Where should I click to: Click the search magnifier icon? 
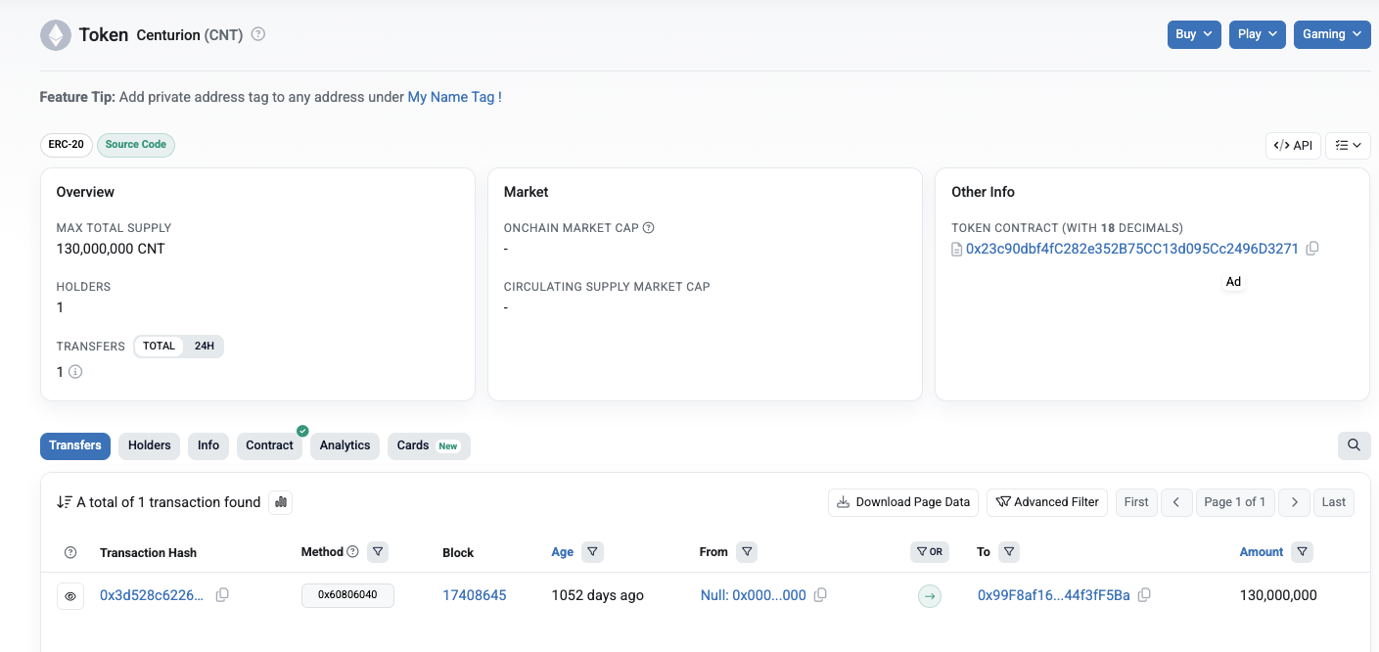(1354, 445)
